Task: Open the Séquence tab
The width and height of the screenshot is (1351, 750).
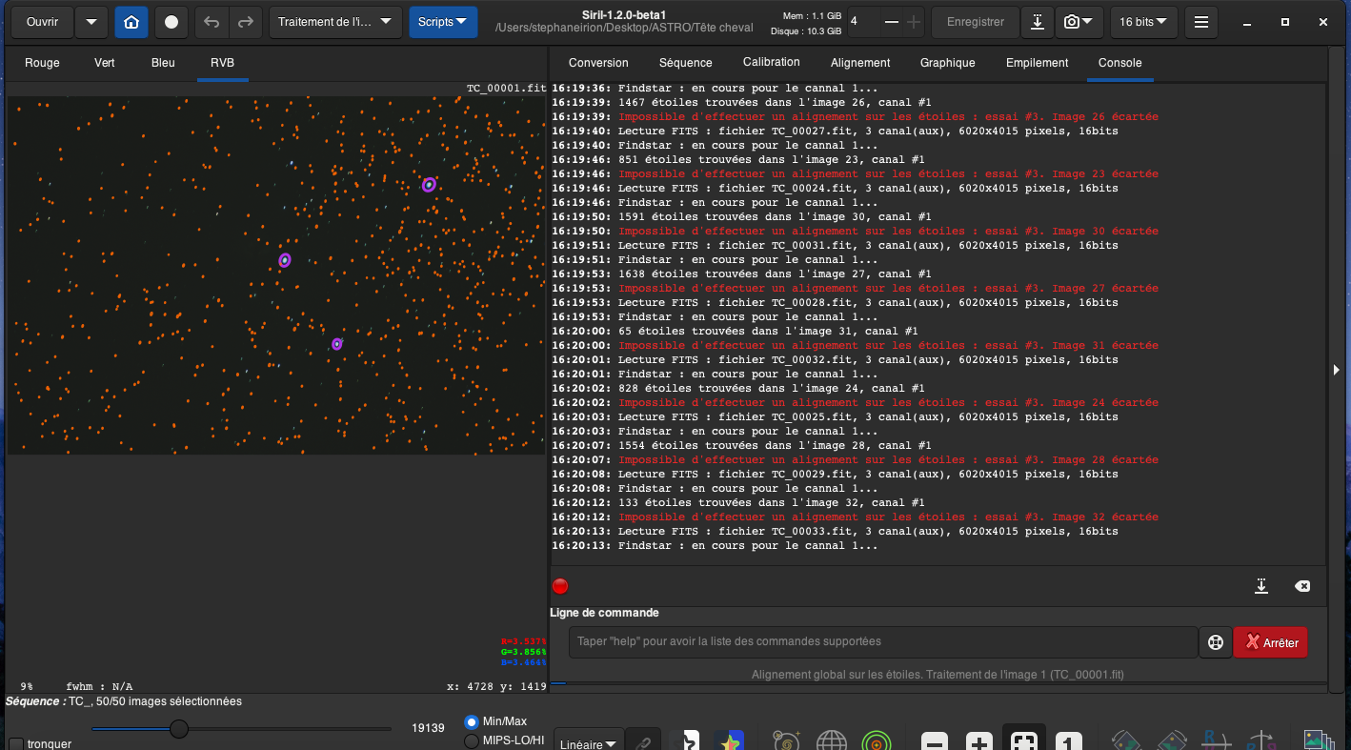Action: [685, 63]
